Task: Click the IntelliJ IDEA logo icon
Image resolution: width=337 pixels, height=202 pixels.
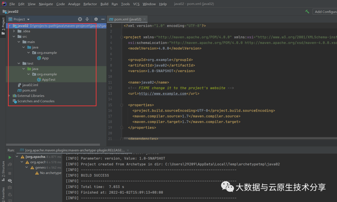Action: click(4, 4)
